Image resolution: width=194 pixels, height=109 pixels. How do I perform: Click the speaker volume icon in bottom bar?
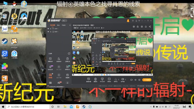[x=122, y=79]
